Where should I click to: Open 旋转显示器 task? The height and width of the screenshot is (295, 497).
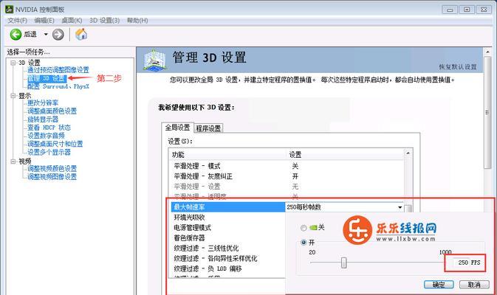click(43, 119)
